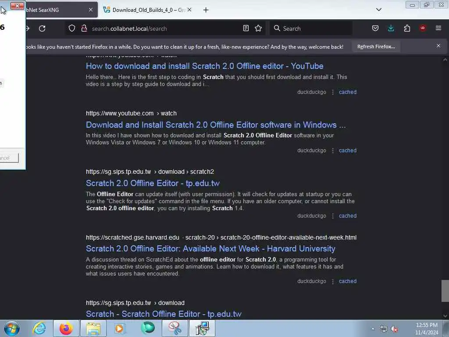Open cached link for the Harvard University result
This screenshot has width=449, height=337.
pyautogui.click(x=348, y=281)
